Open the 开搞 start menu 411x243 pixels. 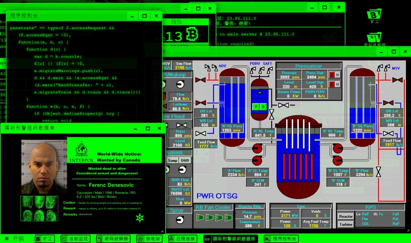(15, 238)
